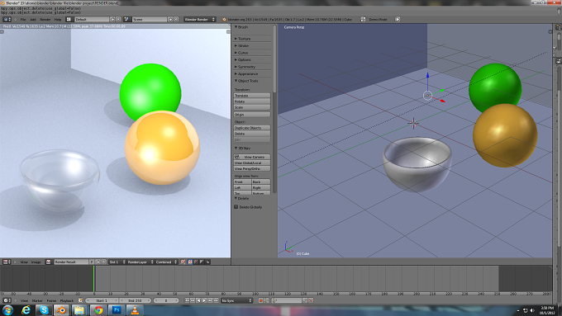Click the screen layout grid icon
Screen dimensions: 562x316
[x=69, y=19]
